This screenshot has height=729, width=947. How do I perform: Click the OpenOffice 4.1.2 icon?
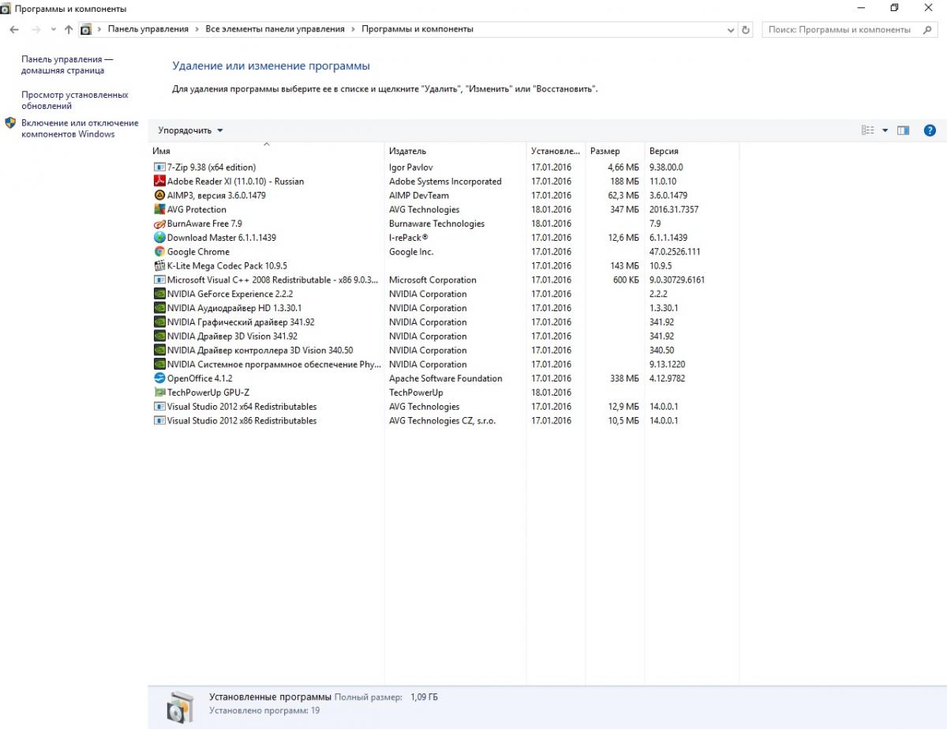pyautogui.click(x=159, y=378)
